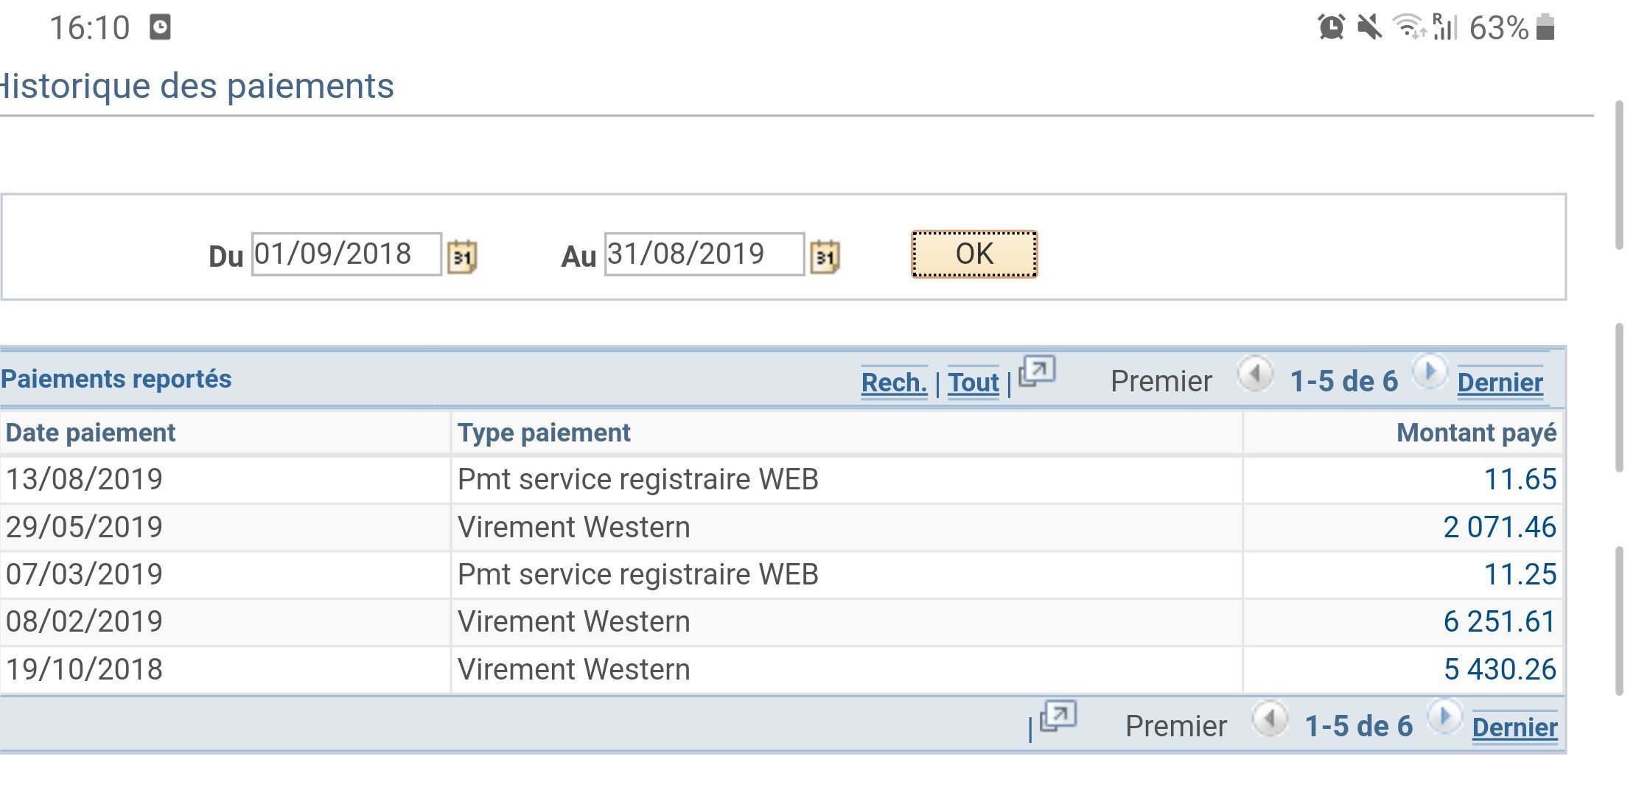Click the OK button
This screenshot has height=796, width=1636.
(974, 254)
